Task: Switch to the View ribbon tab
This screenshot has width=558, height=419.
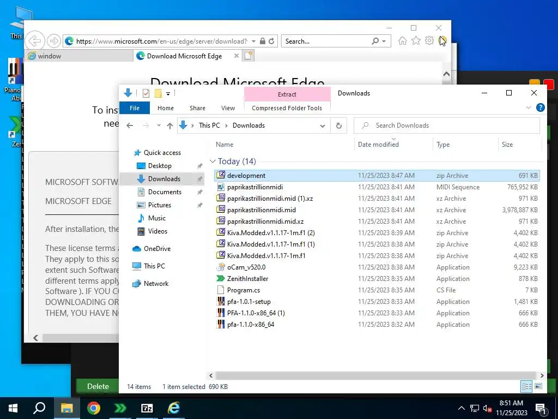Action: click(228, 108)
